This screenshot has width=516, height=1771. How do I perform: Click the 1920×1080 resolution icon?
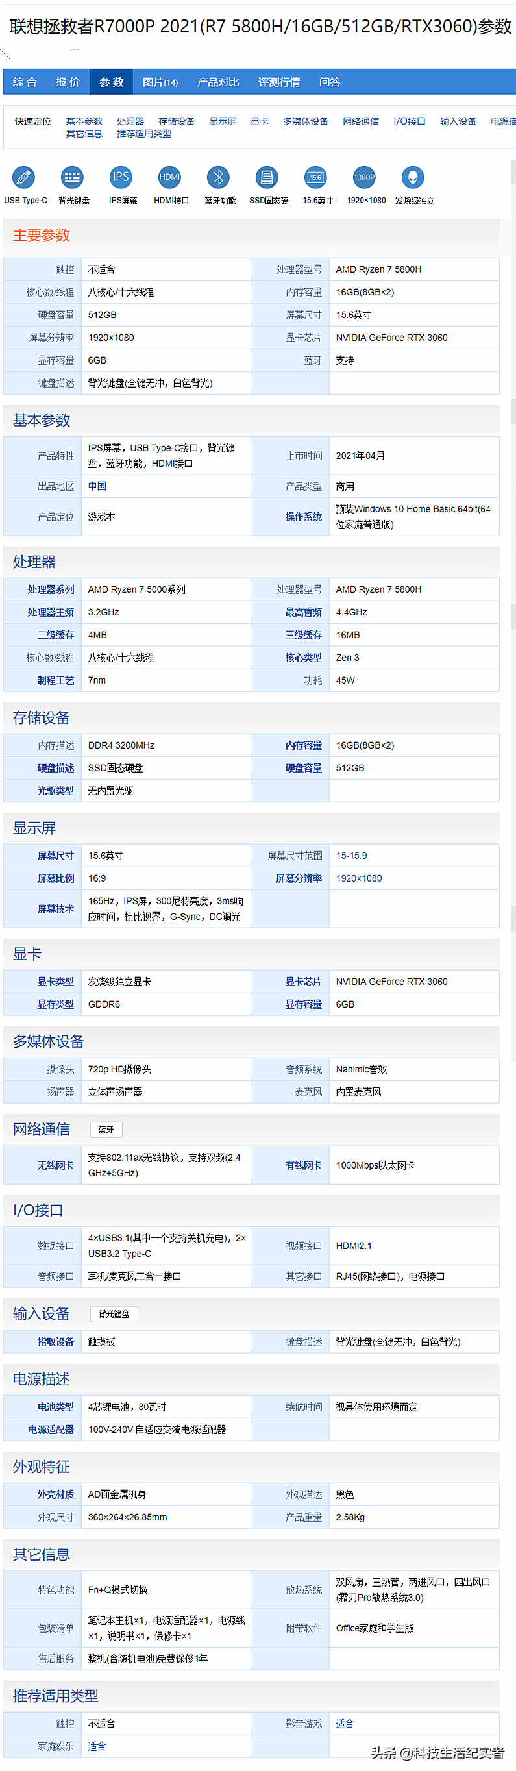pyautogui.click(x=364, y=177)
